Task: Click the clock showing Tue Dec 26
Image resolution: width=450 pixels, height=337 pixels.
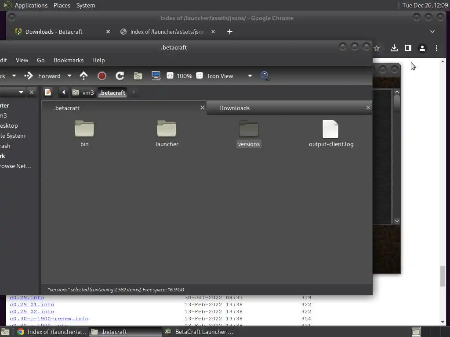Action: [x=425, y=5]
